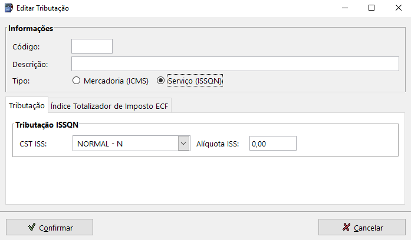
Task: Click the Mercadoria (ICMS) option label
Action: pos(116,81)
